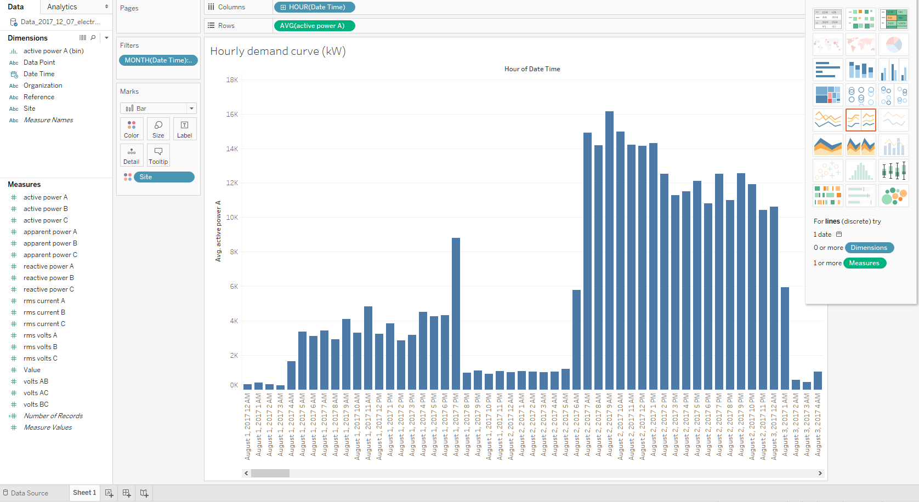Create a new story
The width and height of the screenshot is (919, 502).
point(144,493)
